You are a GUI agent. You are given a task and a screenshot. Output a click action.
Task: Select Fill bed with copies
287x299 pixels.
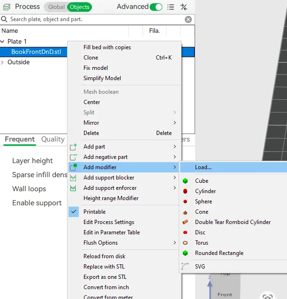point(107,47)
